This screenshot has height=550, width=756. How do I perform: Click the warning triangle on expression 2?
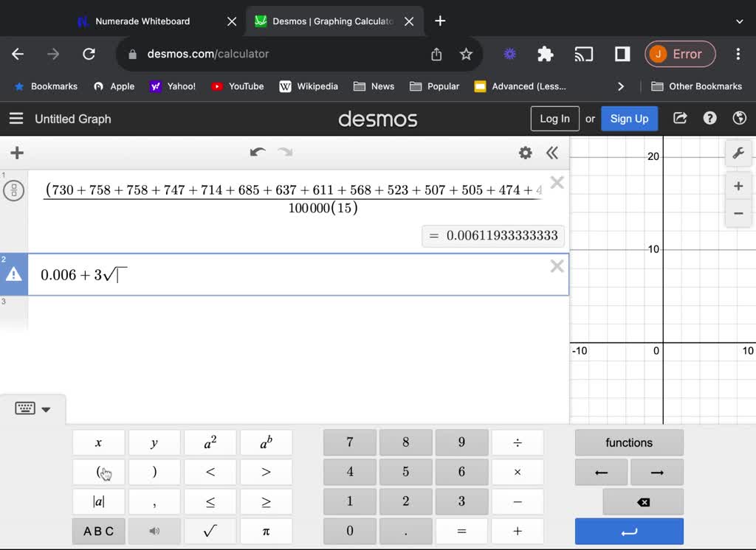14,274
